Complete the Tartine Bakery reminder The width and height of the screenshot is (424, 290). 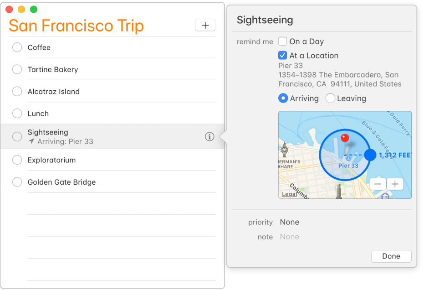coord(17,69)
